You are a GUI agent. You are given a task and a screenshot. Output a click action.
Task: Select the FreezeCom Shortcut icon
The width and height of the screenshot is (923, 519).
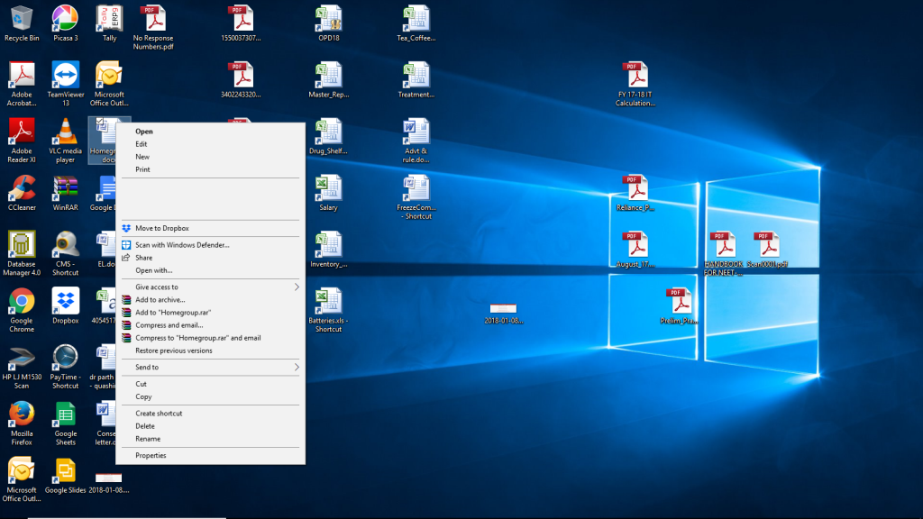coord(416,197)
